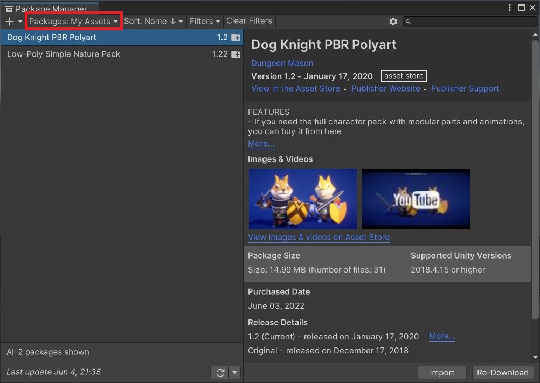
Task: Open the window kebab options menu
Action: (x=510, y=8)
